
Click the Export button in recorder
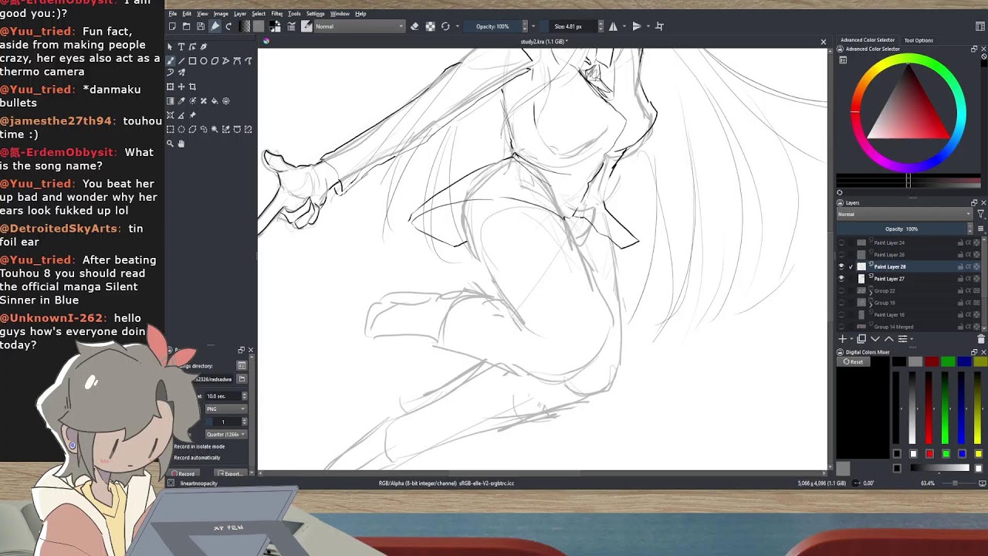(230, 473)
